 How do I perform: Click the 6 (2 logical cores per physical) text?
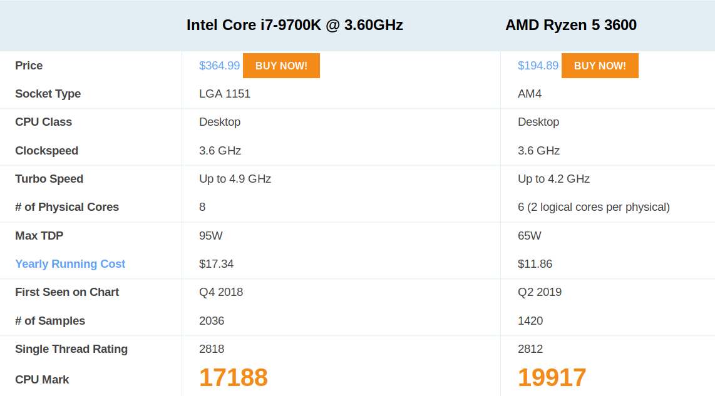click(594, 207)
